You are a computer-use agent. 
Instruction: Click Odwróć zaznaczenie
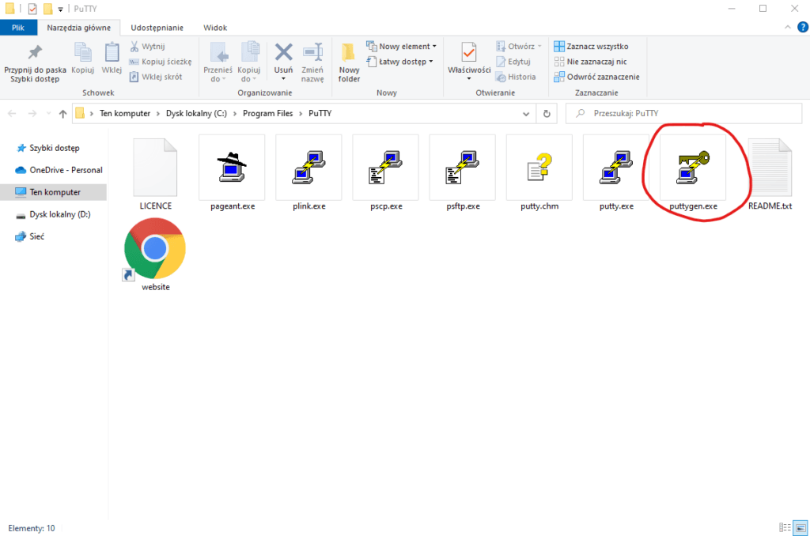tap(596, 77)
